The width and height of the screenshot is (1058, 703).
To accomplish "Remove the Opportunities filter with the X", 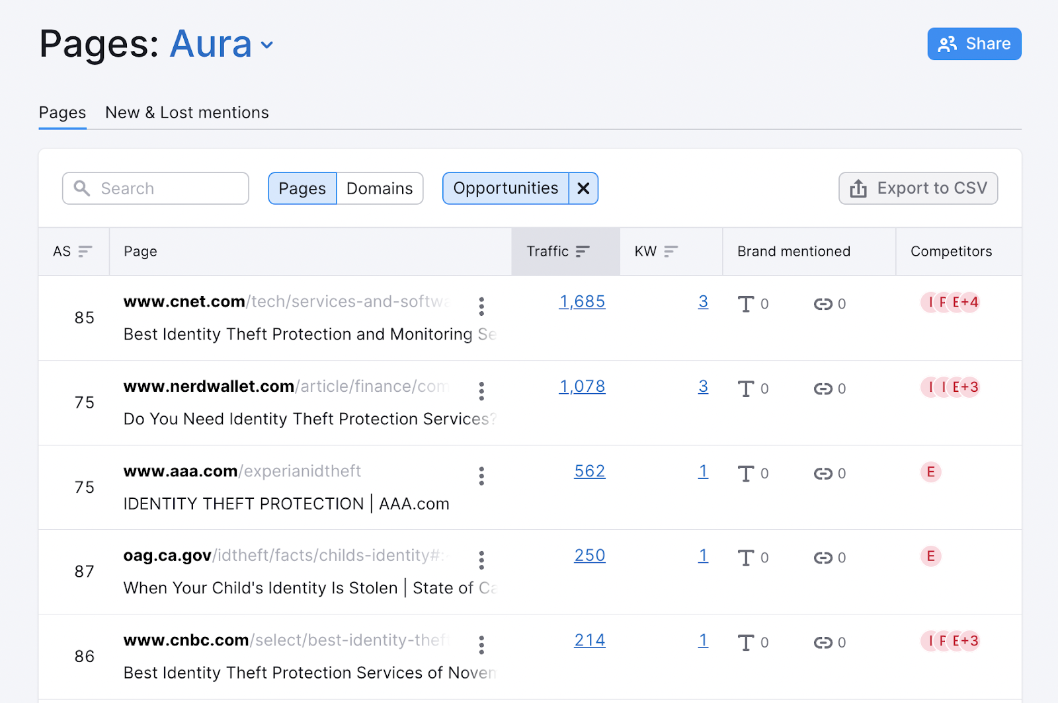I will click(x=583, y=189).
